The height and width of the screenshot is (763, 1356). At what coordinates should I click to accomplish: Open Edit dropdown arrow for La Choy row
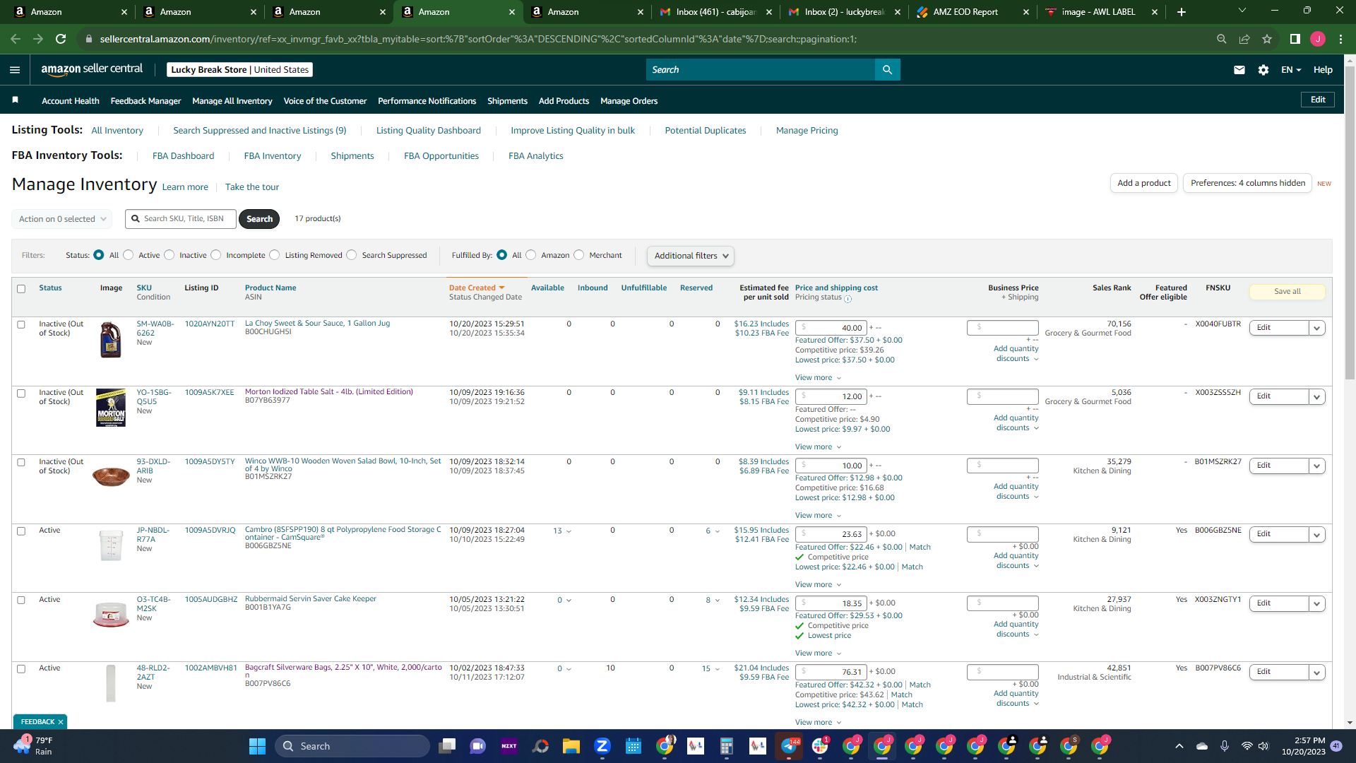1317,328
